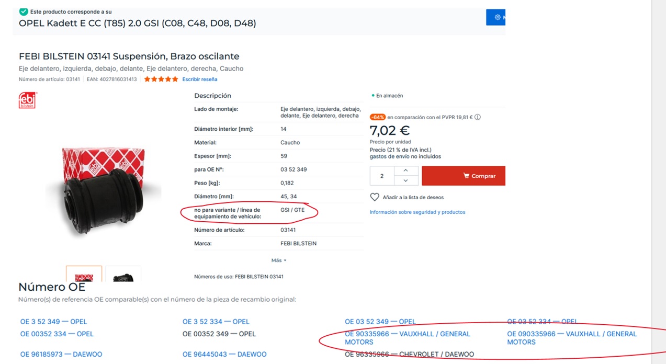Viewport: 666px width, 364px height.
Task: Click the PVPR info icon
Action: 478,118
